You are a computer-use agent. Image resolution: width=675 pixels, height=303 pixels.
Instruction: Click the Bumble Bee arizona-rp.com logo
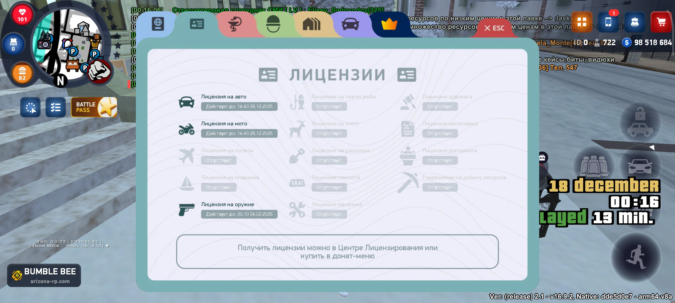(x=44, y=275)
